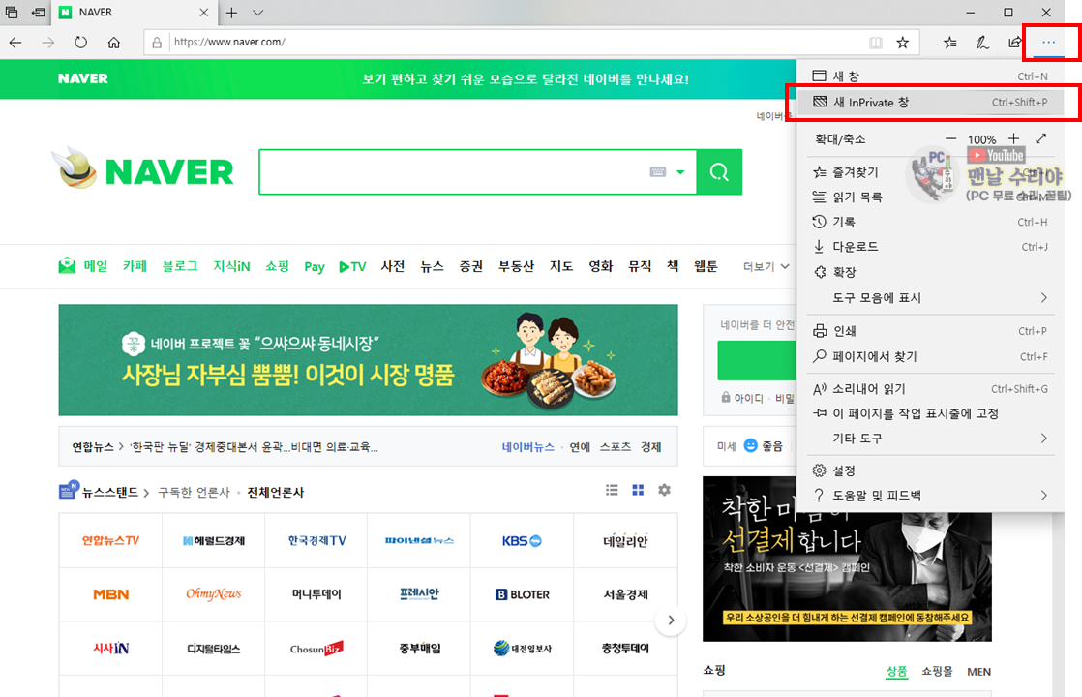Open the TV service link
1082x697 pixels.
pos(352,266)
